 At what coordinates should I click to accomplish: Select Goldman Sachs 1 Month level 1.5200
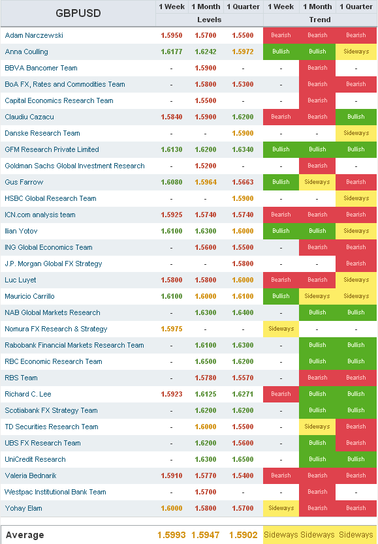pyautogui.click(x=206, y=166)
